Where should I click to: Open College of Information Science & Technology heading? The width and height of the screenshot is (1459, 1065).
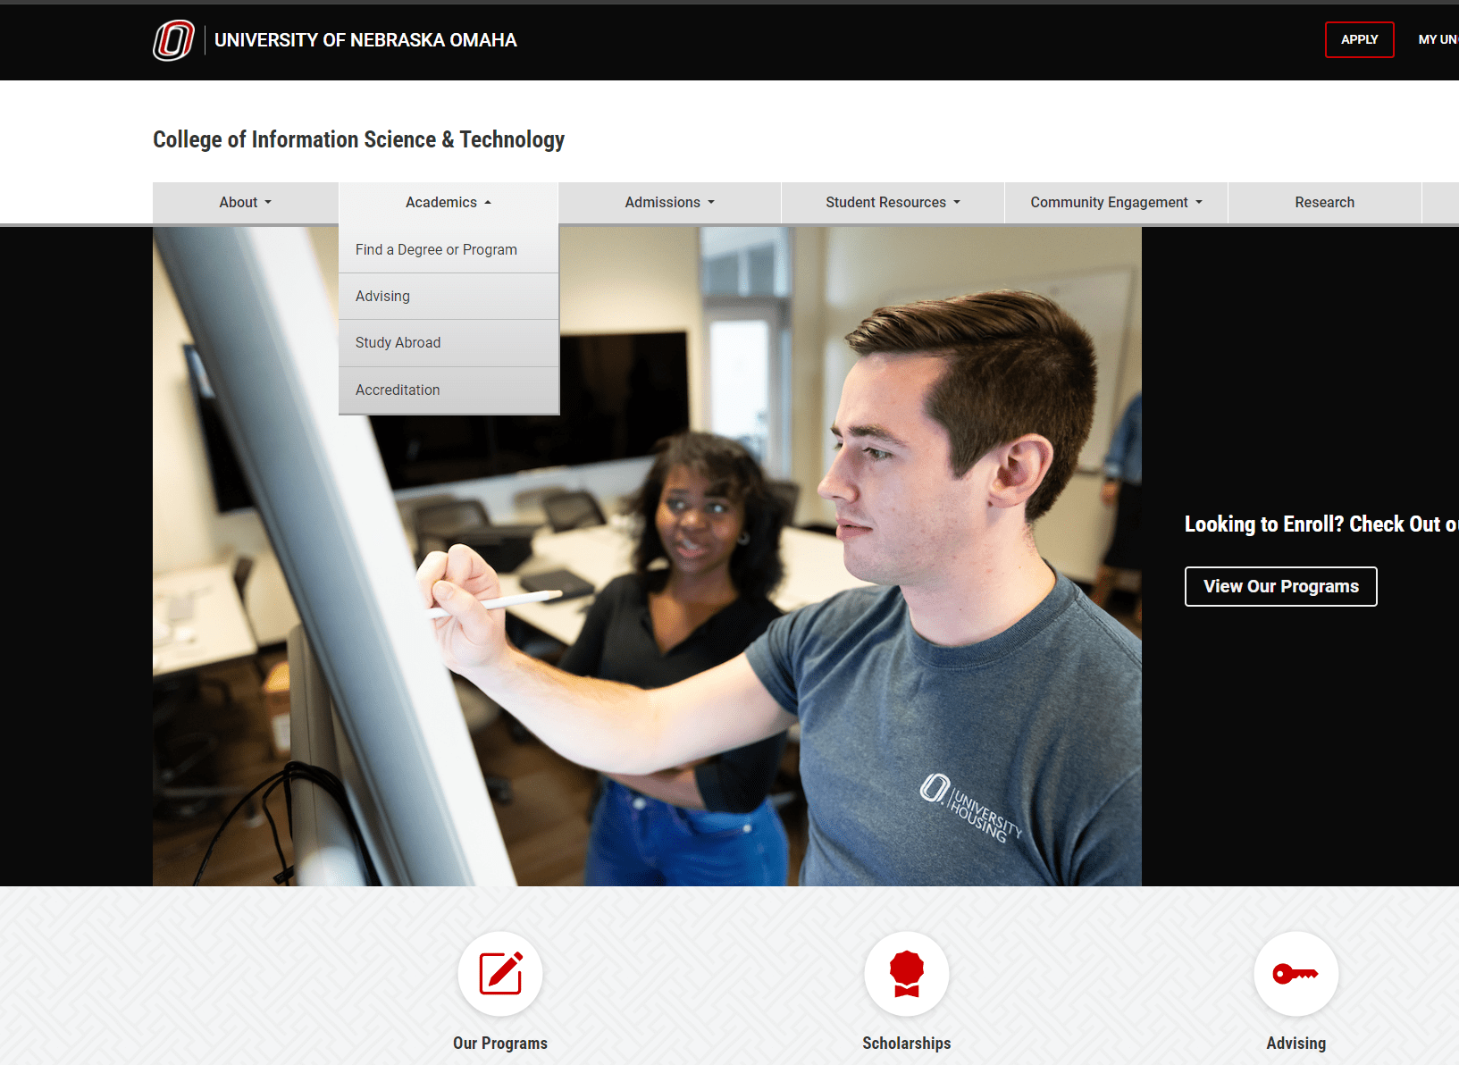(358, 139)
